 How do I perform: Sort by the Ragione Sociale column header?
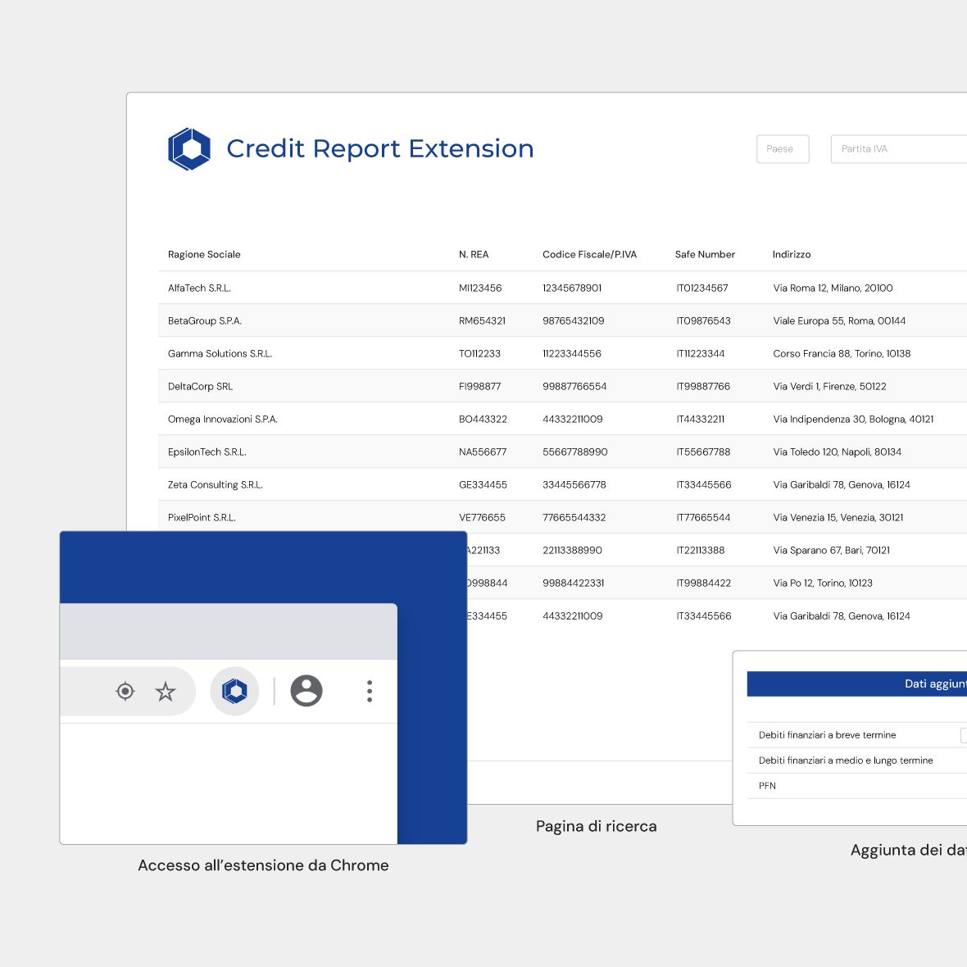pyautogui.click(x=204, y=254)
